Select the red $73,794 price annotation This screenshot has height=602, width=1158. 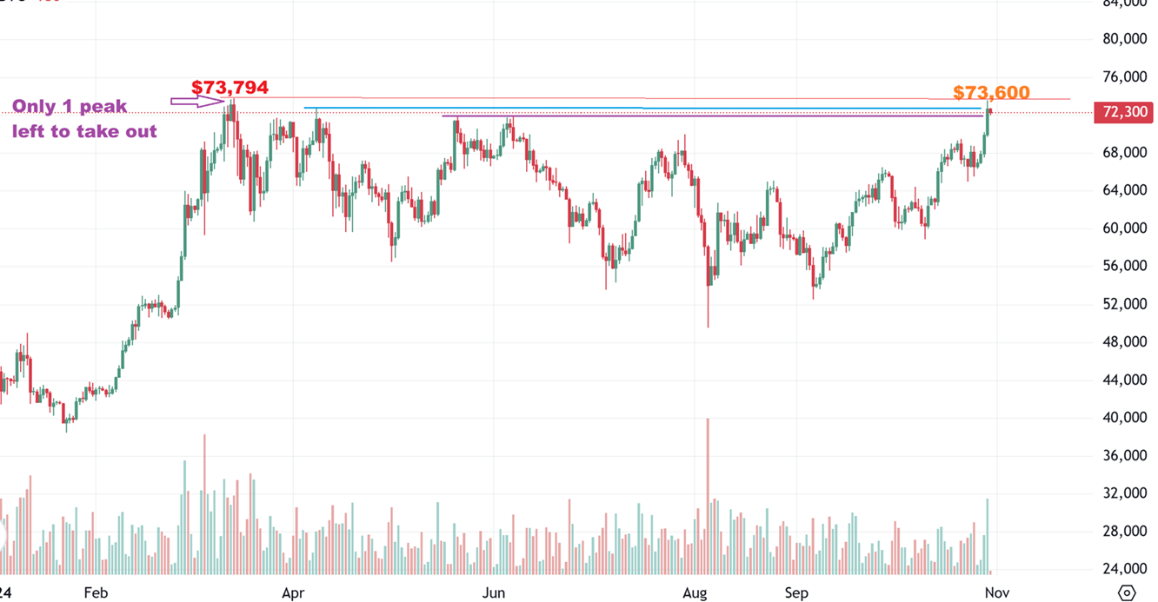(230, 88)
